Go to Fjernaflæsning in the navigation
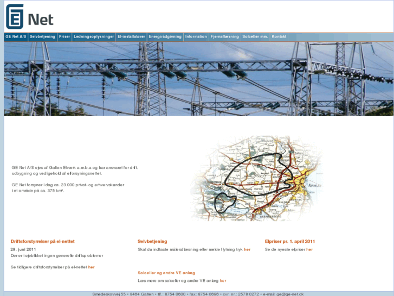 [x=225, y=37]
